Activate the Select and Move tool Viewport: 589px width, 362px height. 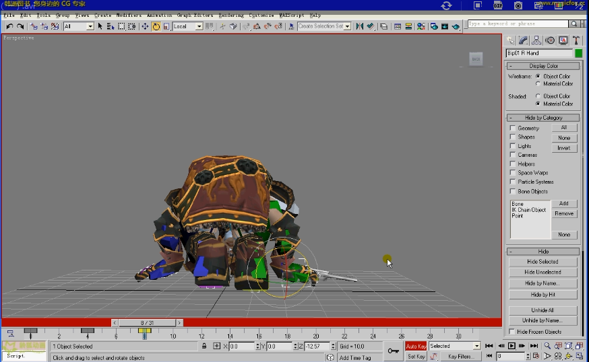145,26
